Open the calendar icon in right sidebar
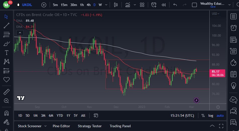 coord(233,74)
